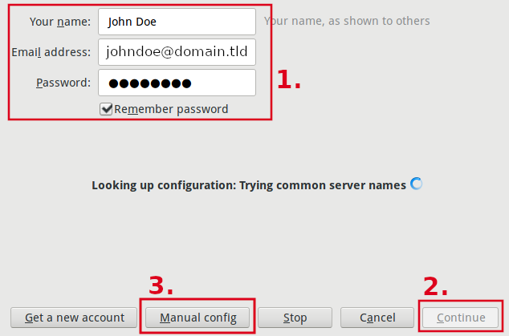Open Manual config settings
The image size is (509, 336).
pos(197,318)
